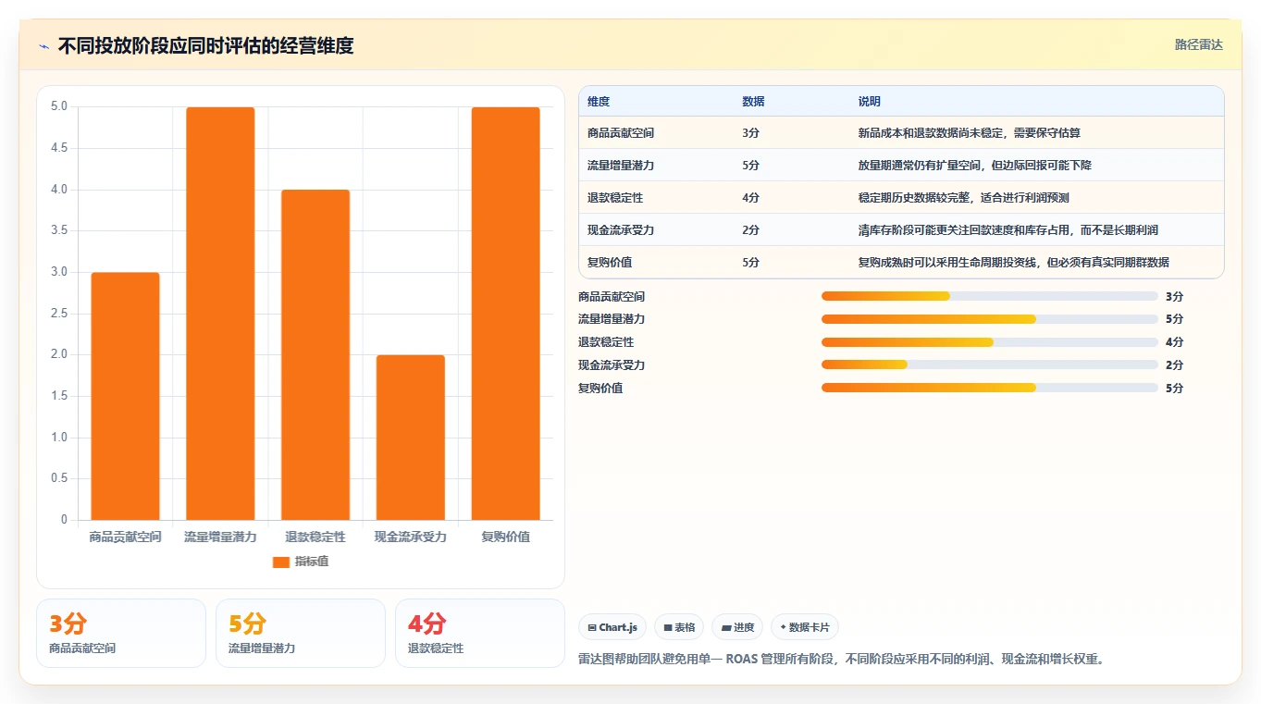The image size is (1261, 704).
Task: Click table cell 退款稳定性
Action: (615, 198)
